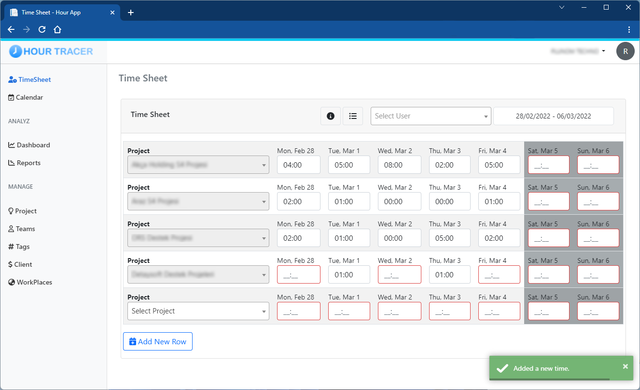Viewport: 640px width, 390px height.
Task: Click the tab list chevron in title bar
Action: [x=562, y=7]
